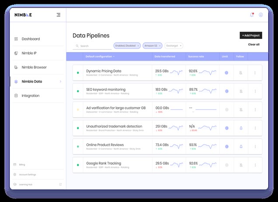
Task: Follow the Google Rank Tracking pipeline
Action: (x=241, y=165)
